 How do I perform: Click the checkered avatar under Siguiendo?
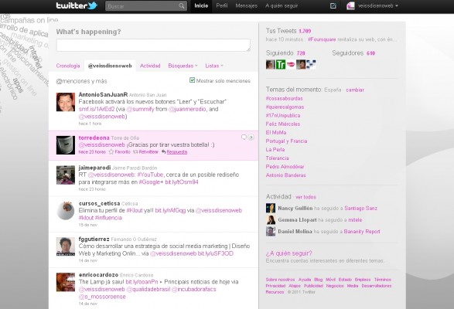click(311, 65)
